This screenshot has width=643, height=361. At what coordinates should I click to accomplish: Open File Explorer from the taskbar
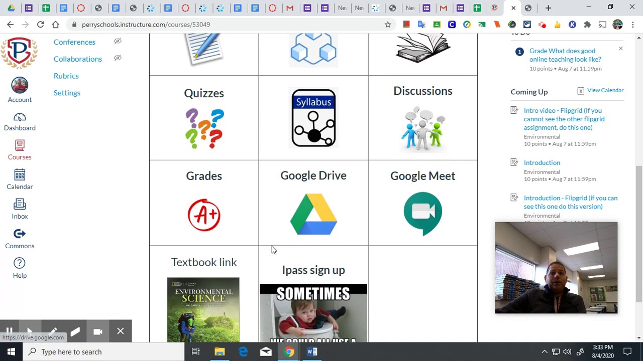pos(220,352)
